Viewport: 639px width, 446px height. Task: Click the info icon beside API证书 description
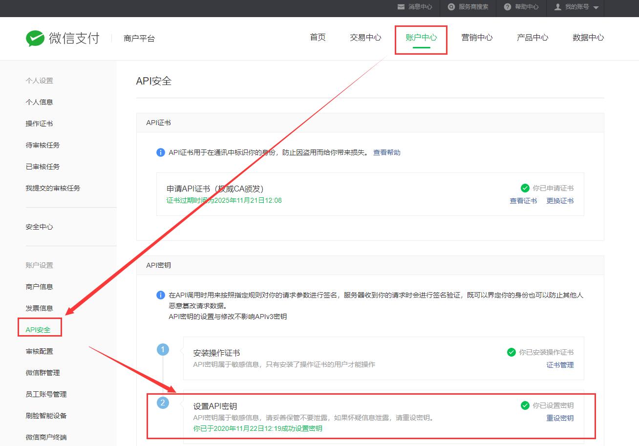160,152
